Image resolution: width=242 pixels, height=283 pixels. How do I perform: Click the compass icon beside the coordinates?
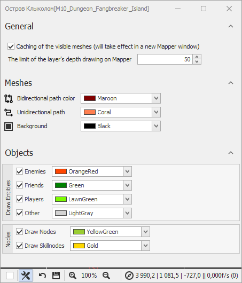(129, 276)
